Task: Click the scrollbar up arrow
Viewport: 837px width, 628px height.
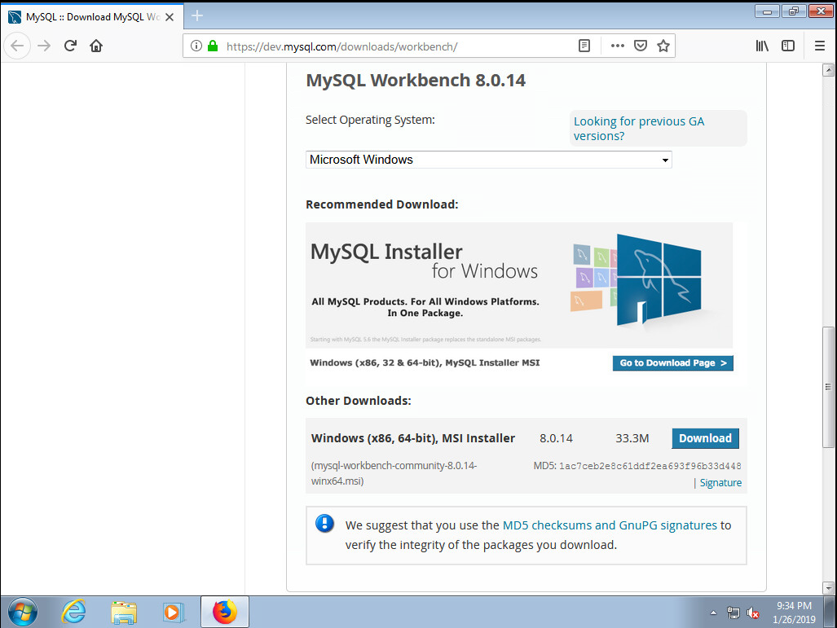Action: point(828,70)
